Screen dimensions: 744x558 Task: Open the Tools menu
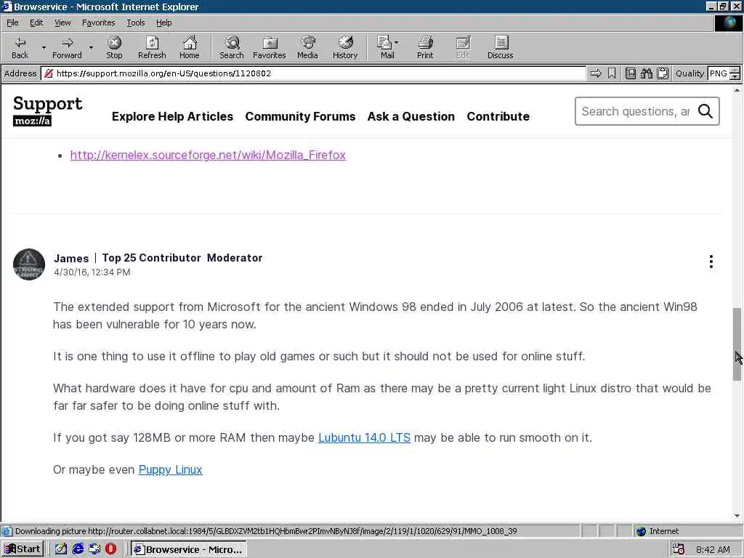(x=135, y=23)
